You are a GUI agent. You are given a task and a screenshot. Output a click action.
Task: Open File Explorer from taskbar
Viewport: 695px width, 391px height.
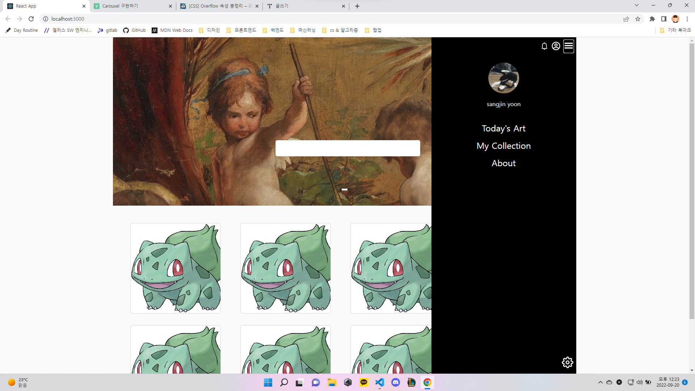332,382
